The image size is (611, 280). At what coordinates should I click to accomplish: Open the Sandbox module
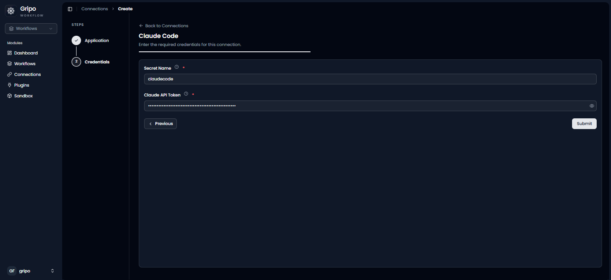click(x=23, y=96)
